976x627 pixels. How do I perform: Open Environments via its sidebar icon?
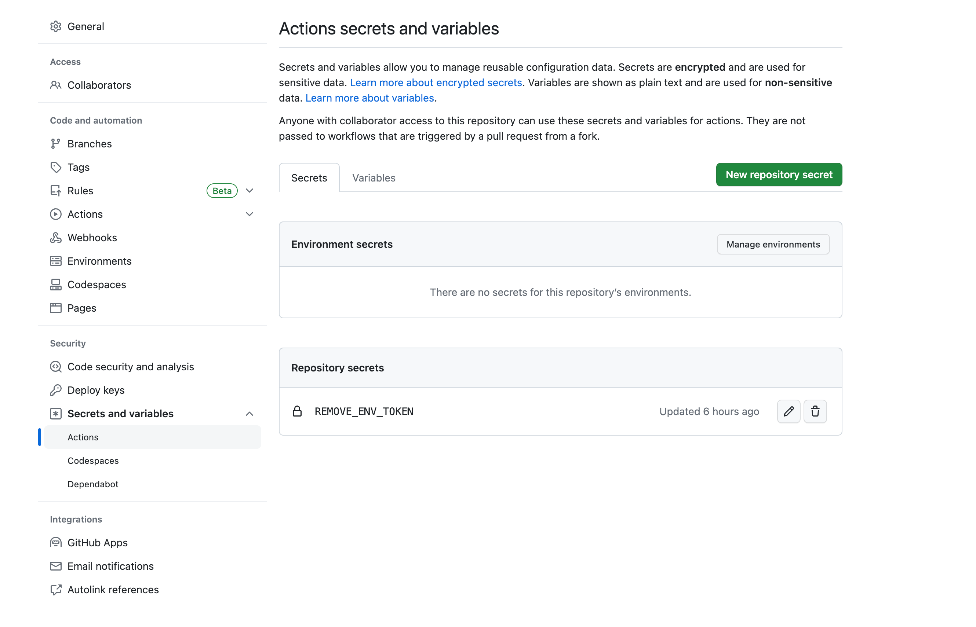click(x=56, y=261)
